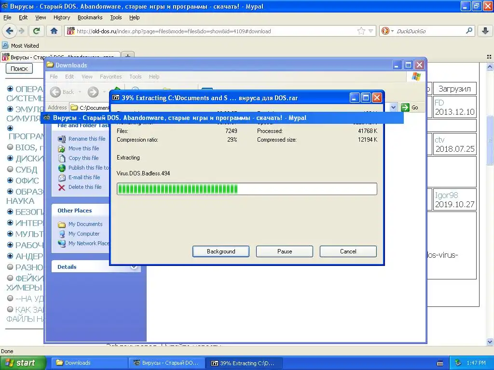Click the green extraction progress bar
This screenshot has width=494, height=370.
click(x=247, y=189)
